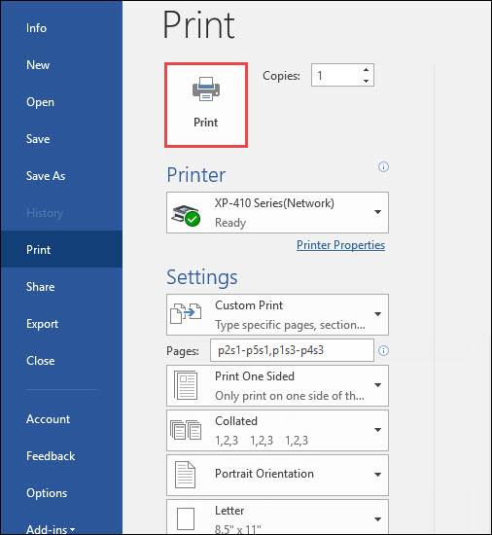Open the Custom Print dropdown arrow
This screenshot has height=535, width=492.
point(378,314)
